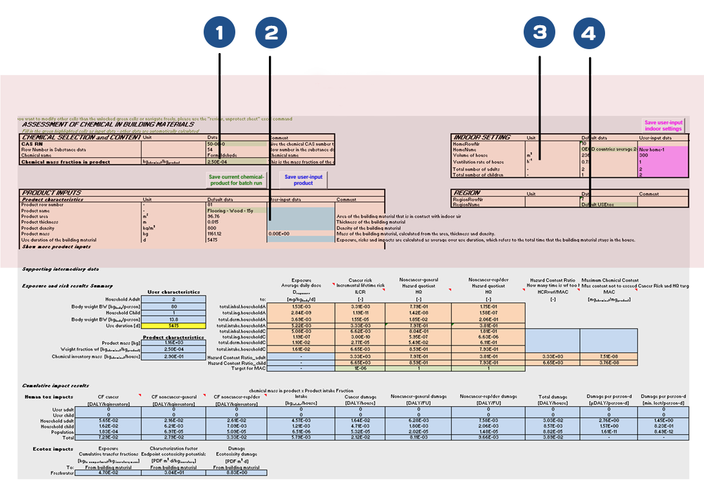Image resolution: width=704 pixels, height=480 pixels.
Task: Click the Save user-input product button
Action: click(x=303, y=180)
